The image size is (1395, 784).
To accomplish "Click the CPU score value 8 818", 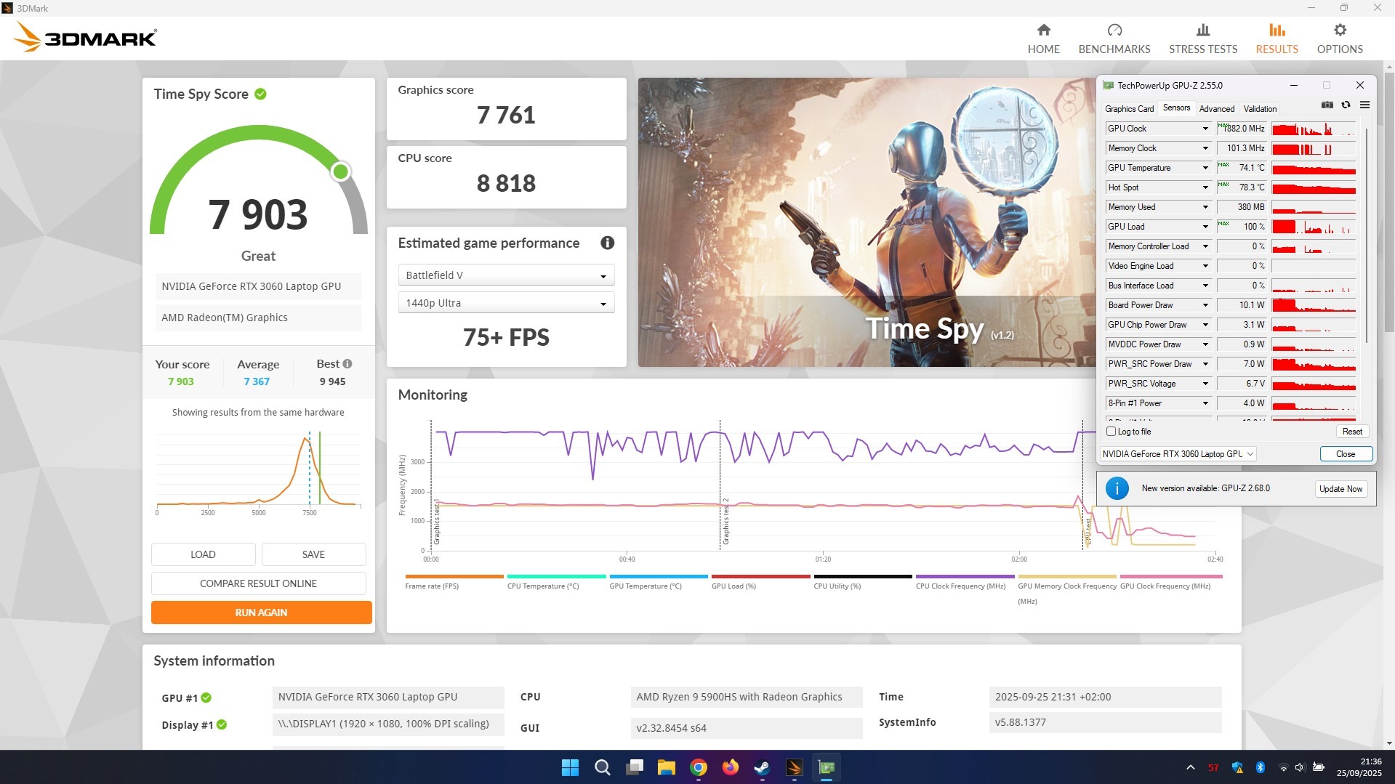I will click(x=506, y=183).
